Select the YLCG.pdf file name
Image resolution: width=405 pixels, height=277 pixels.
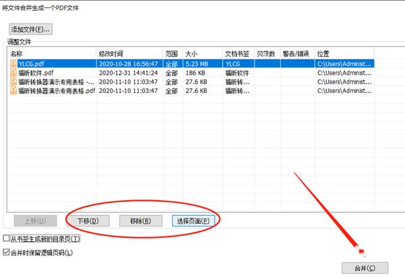pos(31,64)
